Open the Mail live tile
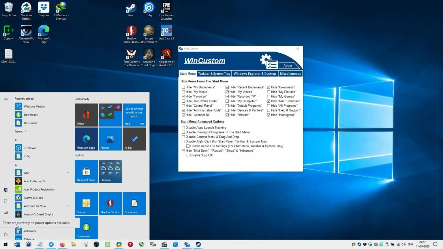Viewport: 443px width, 249px height. 134,115
